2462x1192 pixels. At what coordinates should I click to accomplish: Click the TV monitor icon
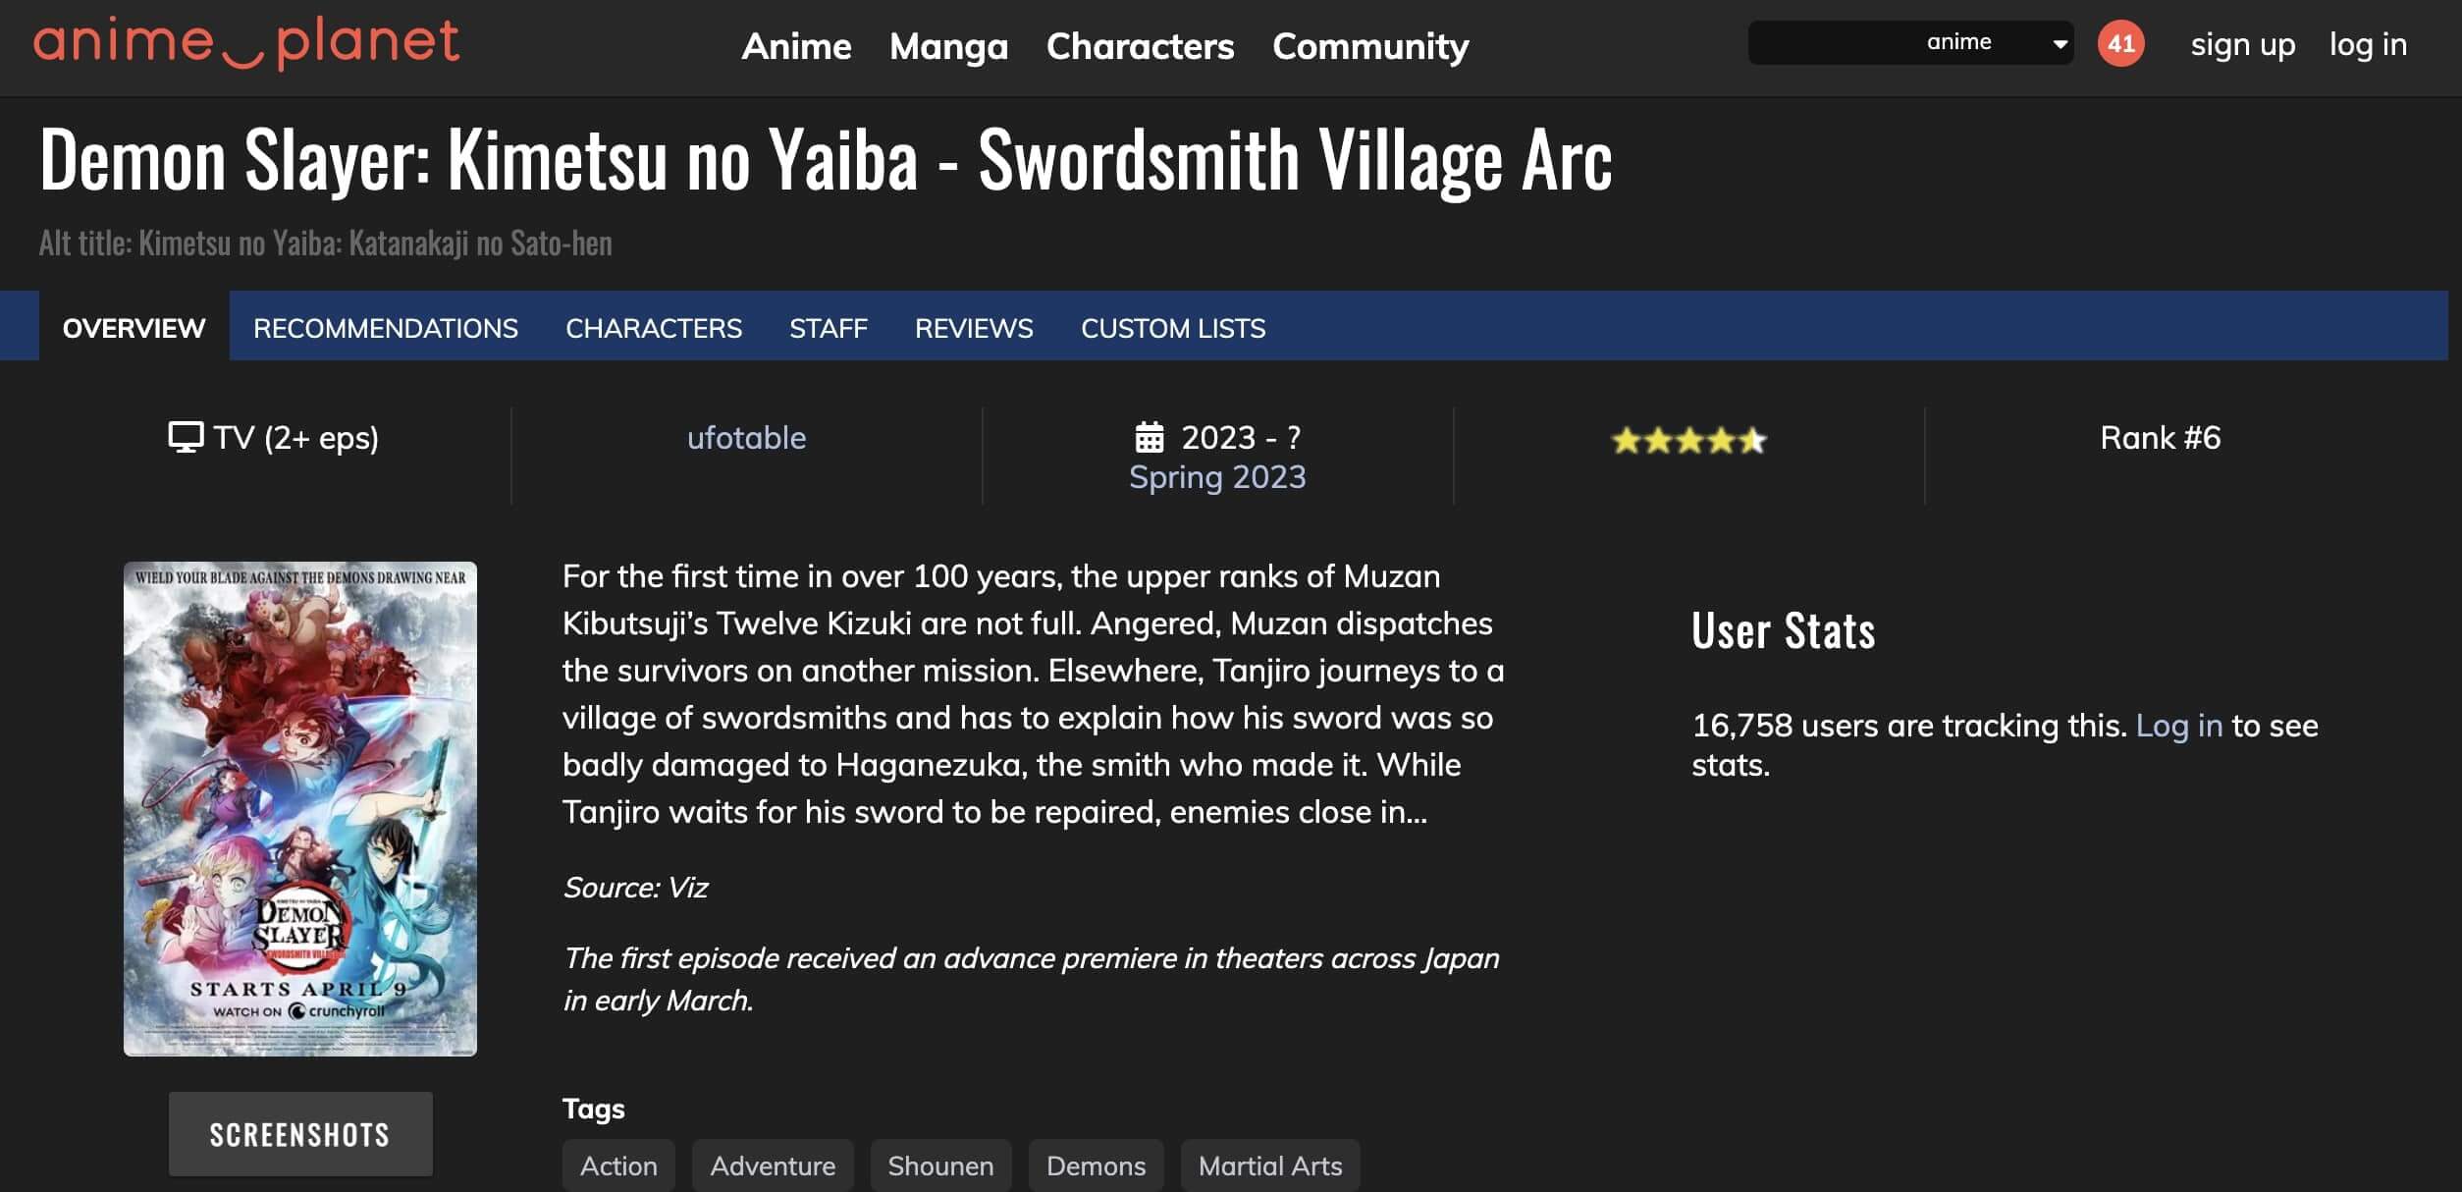point(186,437)
